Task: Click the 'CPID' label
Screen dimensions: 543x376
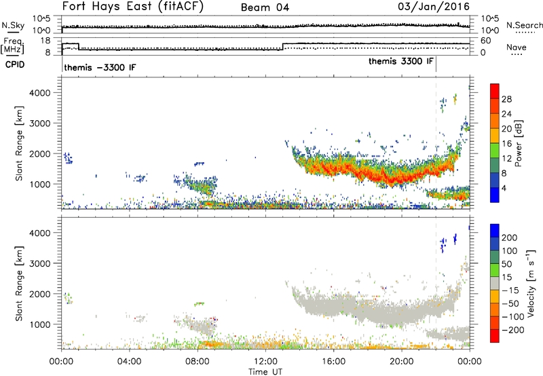Action: 15,64
